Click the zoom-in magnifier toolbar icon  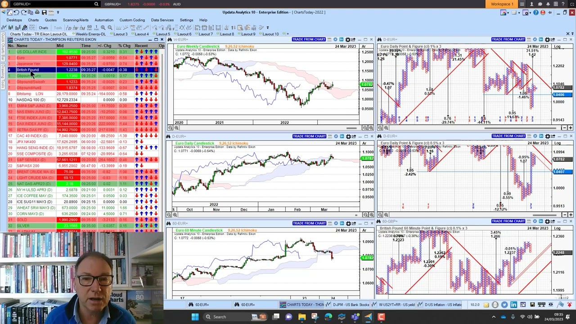point(103,27)
